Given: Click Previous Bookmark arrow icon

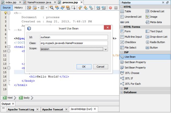Looking at the screenshot, I should tap(80, 8).
